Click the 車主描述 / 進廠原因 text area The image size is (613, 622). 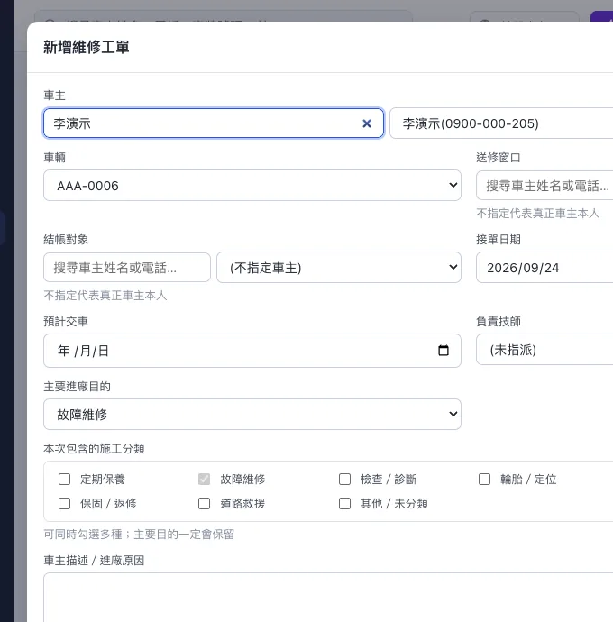(328, 598)
